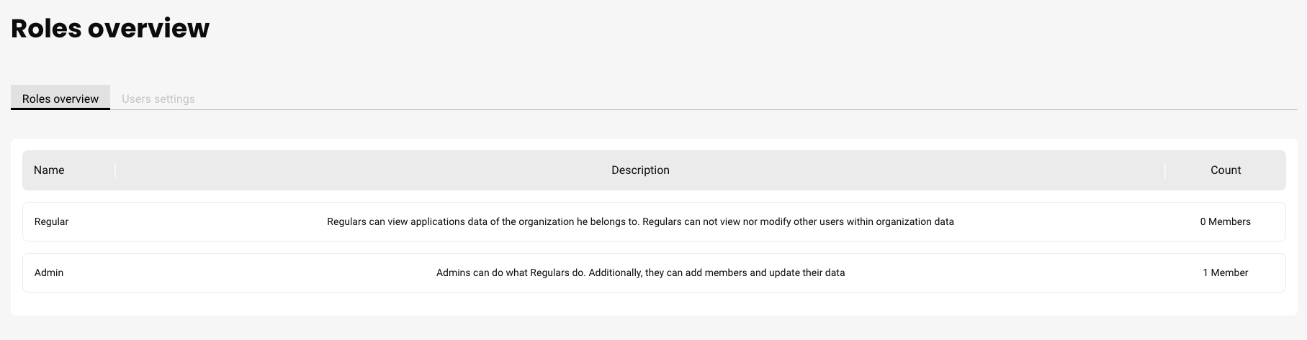This screenshot has height=340, width=1307.
Task: Click "Regulars can view applications data" sentence
Action: (482, 221)
